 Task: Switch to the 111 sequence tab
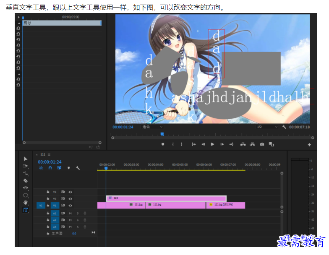point(43,154)
